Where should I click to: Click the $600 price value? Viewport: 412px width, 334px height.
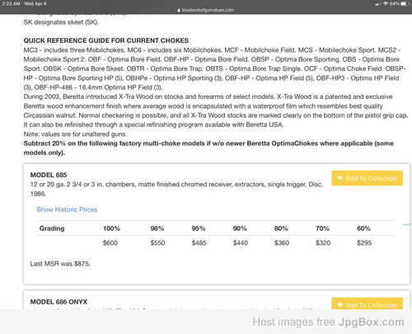(110, 242)
